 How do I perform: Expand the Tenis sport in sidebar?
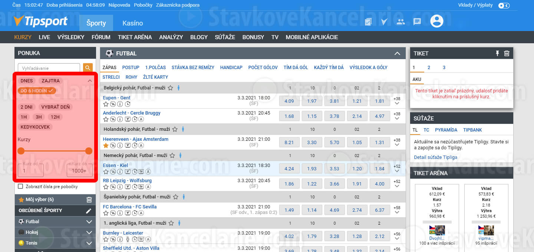click(x=89, y=243)
